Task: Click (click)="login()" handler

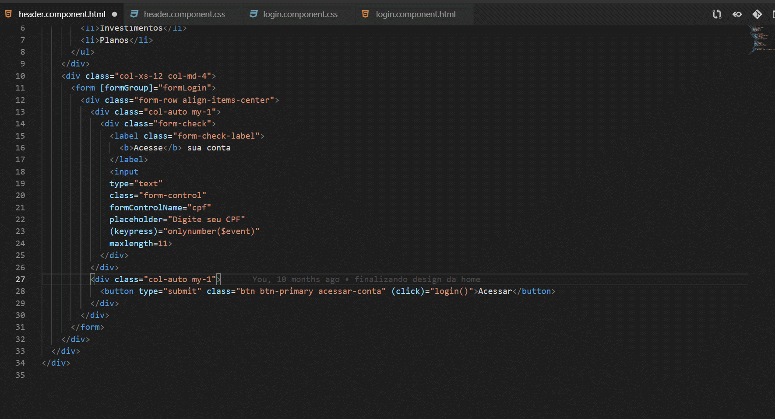Action: point(432,291)
